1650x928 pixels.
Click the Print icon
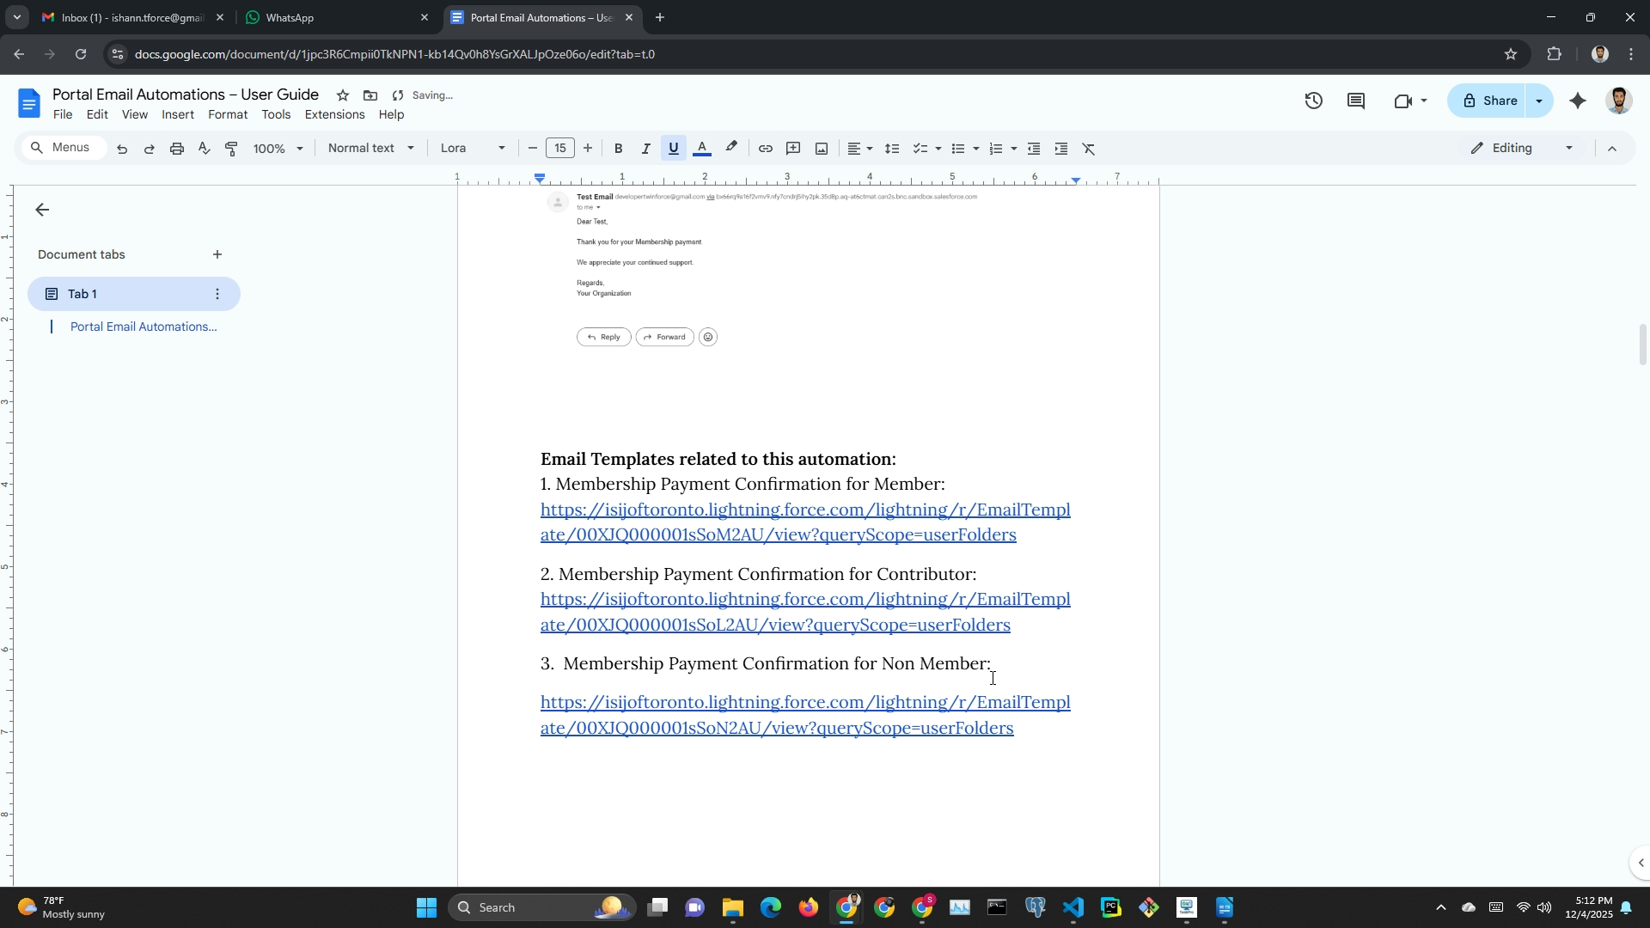click(176, 149)
